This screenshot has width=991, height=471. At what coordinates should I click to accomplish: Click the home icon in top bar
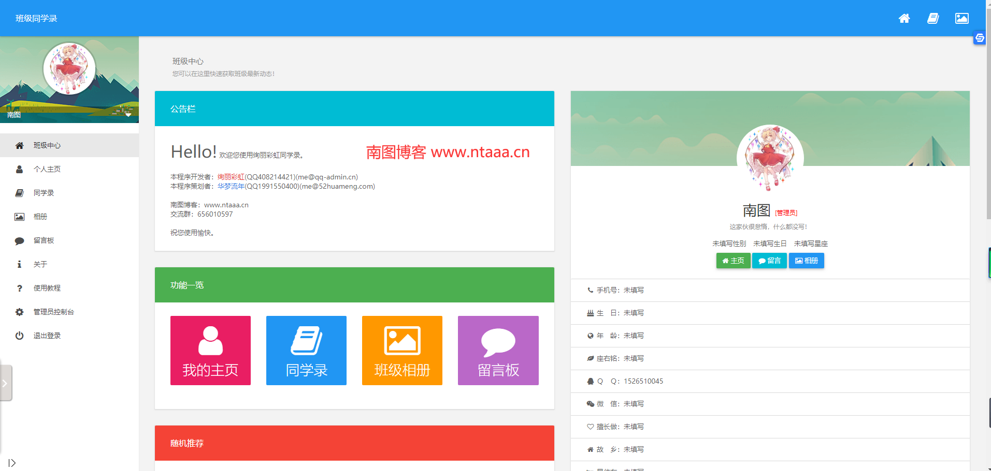[904, 19]
